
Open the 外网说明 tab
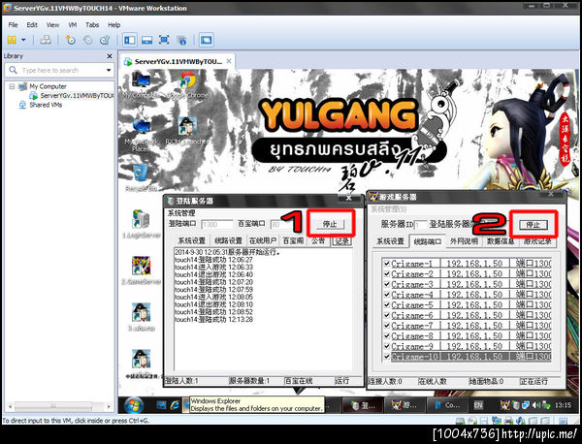click(x=464, y=241)
